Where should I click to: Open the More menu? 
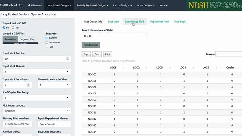pos(163,5)
